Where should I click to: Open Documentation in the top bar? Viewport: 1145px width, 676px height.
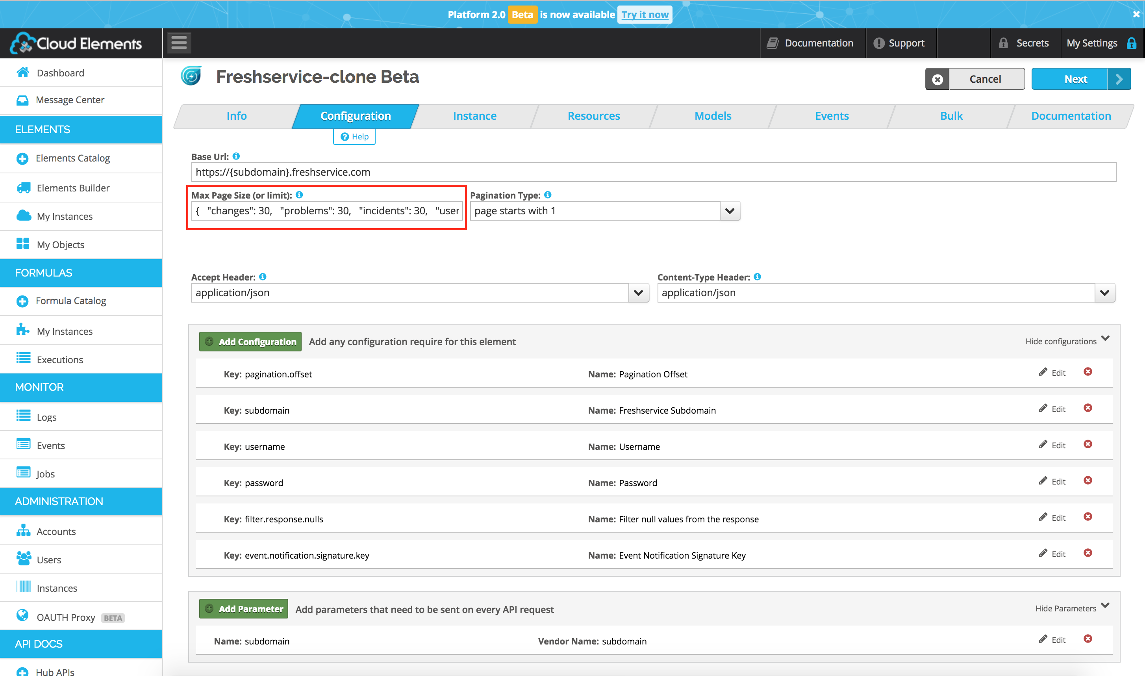pyautogui.click(x=810, y=43)
